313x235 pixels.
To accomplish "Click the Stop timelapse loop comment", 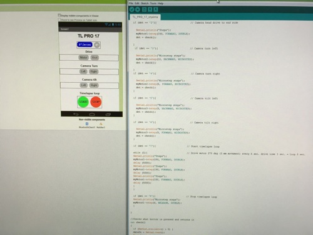I will [x=202, y=197].
